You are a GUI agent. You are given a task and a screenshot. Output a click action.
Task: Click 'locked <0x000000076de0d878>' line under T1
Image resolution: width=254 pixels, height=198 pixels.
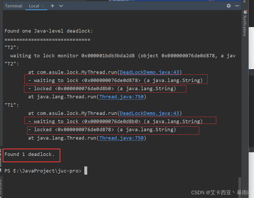102,129
